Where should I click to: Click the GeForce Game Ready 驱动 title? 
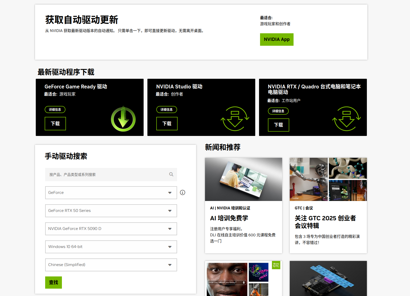(x=76, y=87)
